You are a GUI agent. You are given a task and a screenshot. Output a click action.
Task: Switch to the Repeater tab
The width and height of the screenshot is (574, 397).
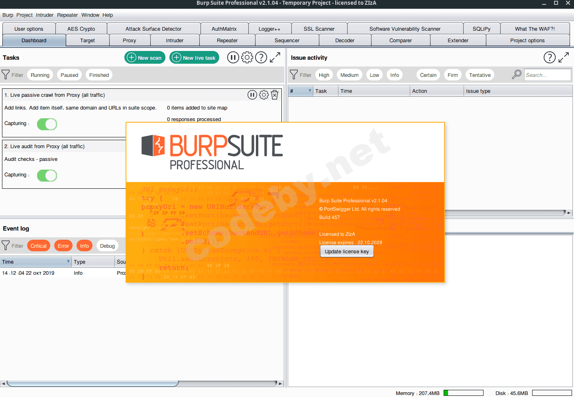tap(227, 40)
